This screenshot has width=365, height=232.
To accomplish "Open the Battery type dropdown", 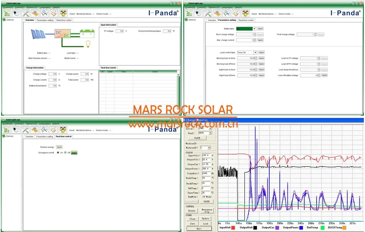I will (x=254, y=29).
